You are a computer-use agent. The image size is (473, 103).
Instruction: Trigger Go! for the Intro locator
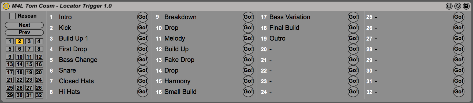point(143,17)
